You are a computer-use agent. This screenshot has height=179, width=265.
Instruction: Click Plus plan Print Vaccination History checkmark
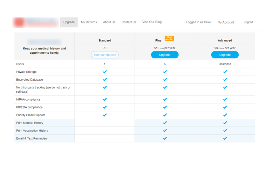point(165,130)
